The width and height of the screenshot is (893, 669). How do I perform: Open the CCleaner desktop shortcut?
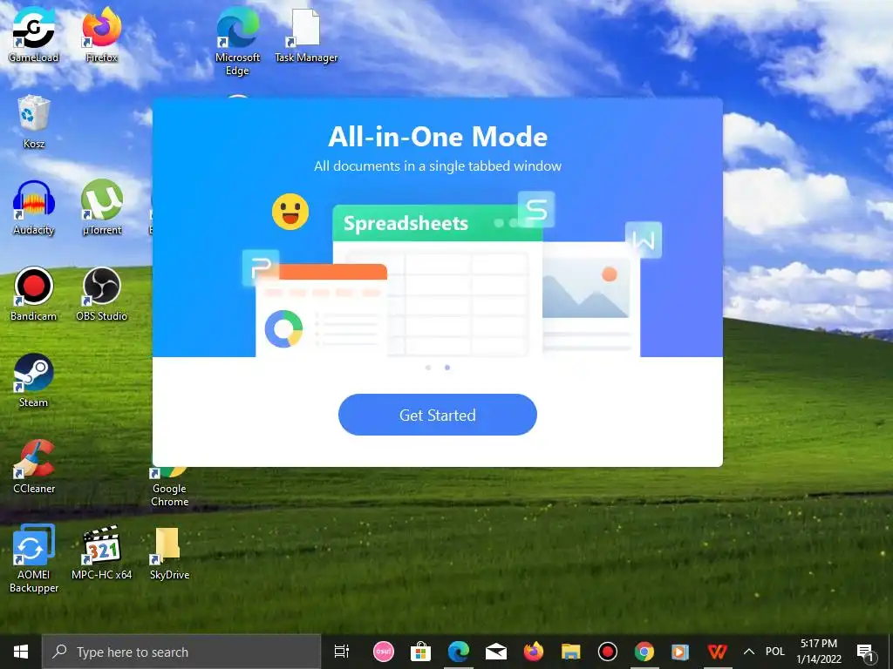[34, 467]
